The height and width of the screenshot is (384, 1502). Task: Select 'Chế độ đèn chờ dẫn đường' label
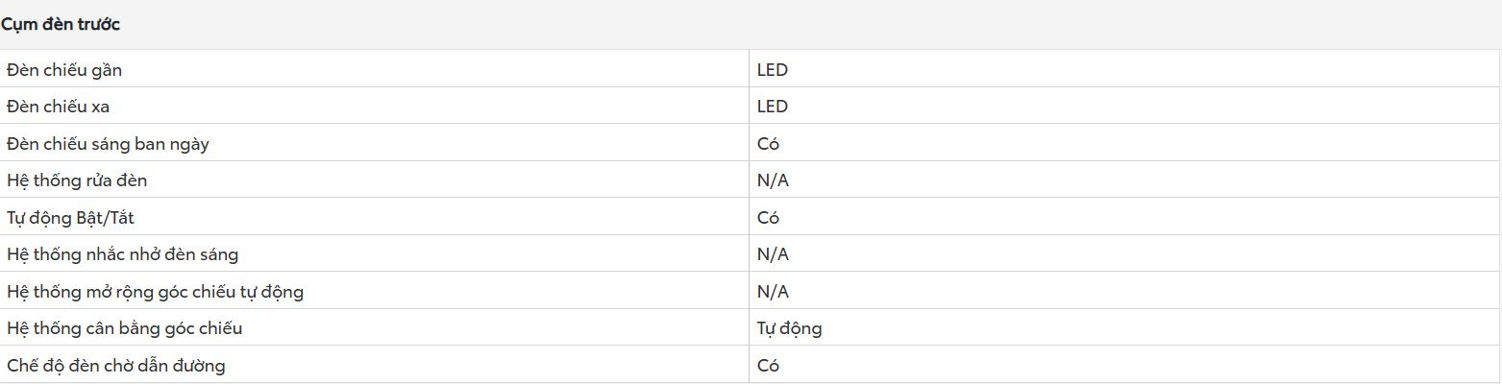(x=116, y=366)
